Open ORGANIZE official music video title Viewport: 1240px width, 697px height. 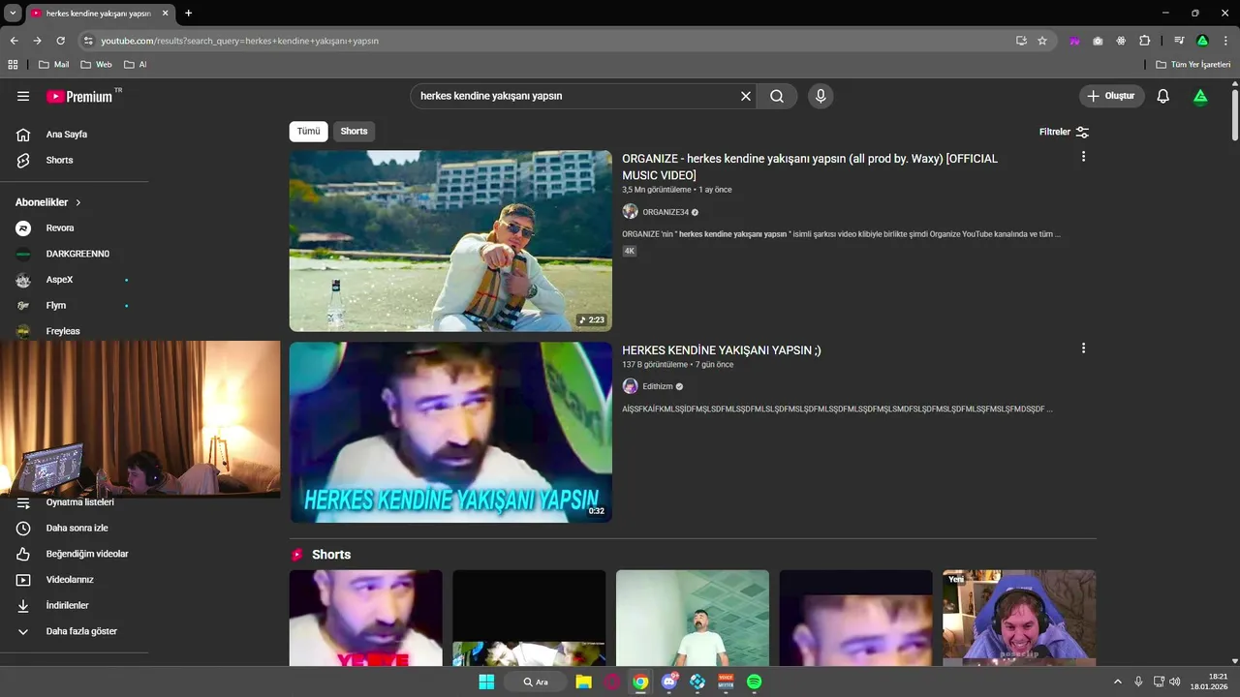coord(810,167)
